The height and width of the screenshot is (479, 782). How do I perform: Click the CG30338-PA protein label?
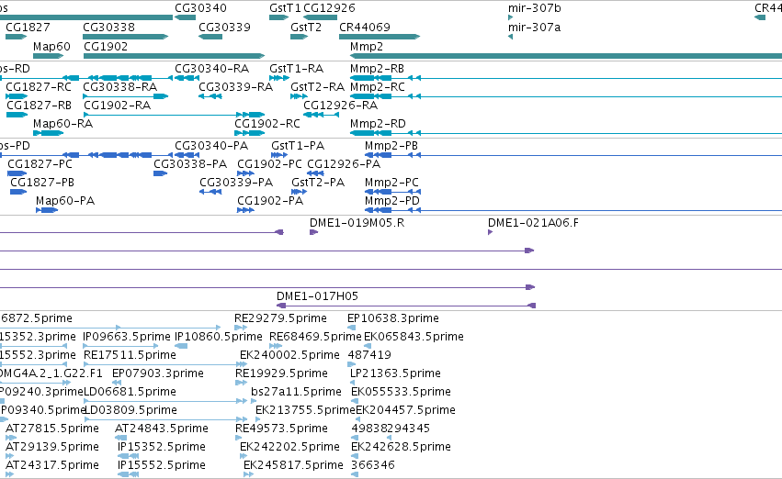(190, 164)
